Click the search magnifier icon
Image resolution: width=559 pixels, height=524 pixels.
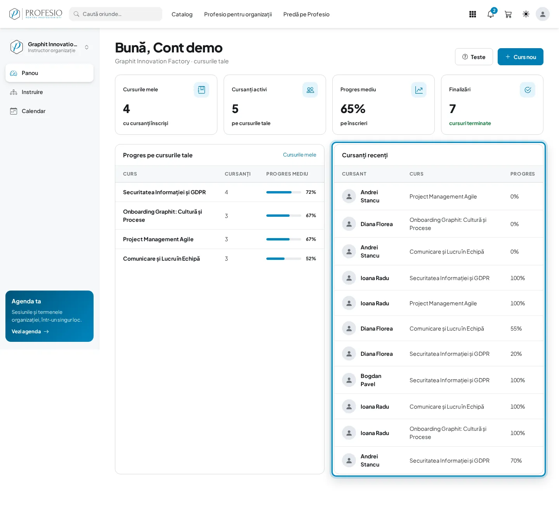76,14
